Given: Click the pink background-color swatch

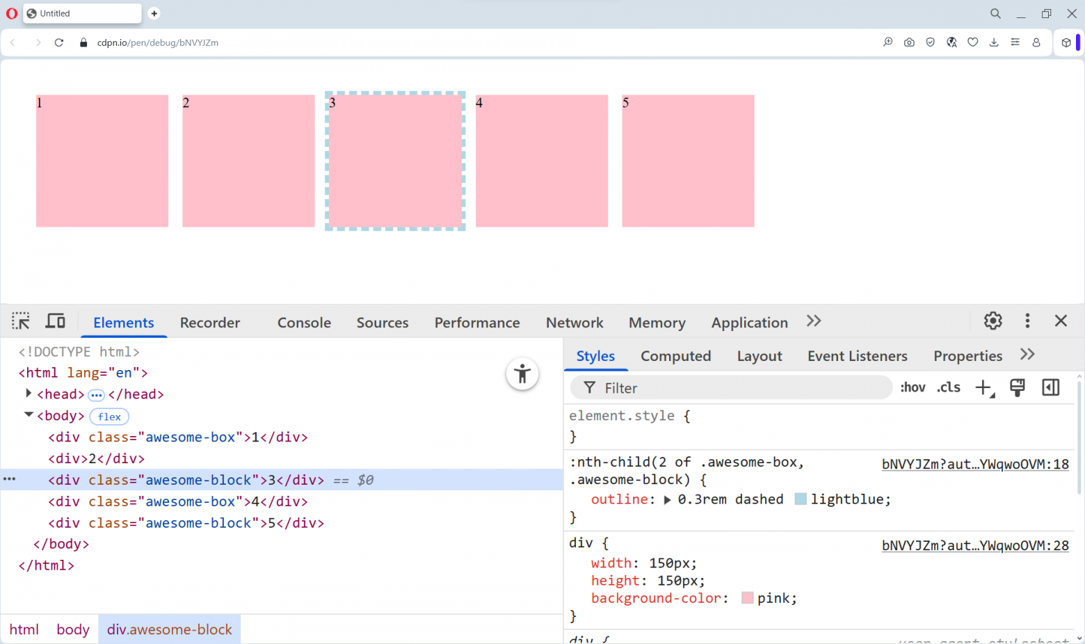Looking at the screenshot, I should point(747,598).
